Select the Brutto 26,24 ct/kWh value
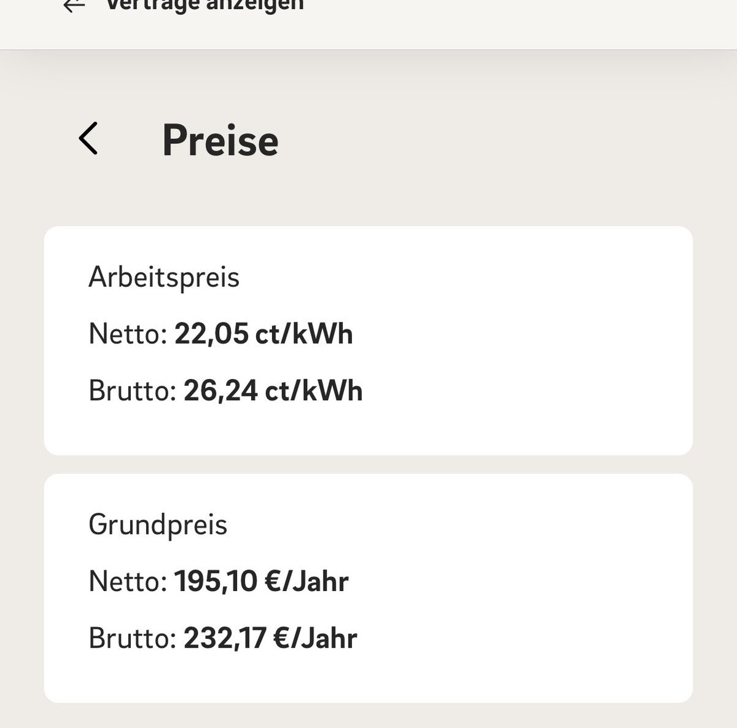 [x=273, y=391]
